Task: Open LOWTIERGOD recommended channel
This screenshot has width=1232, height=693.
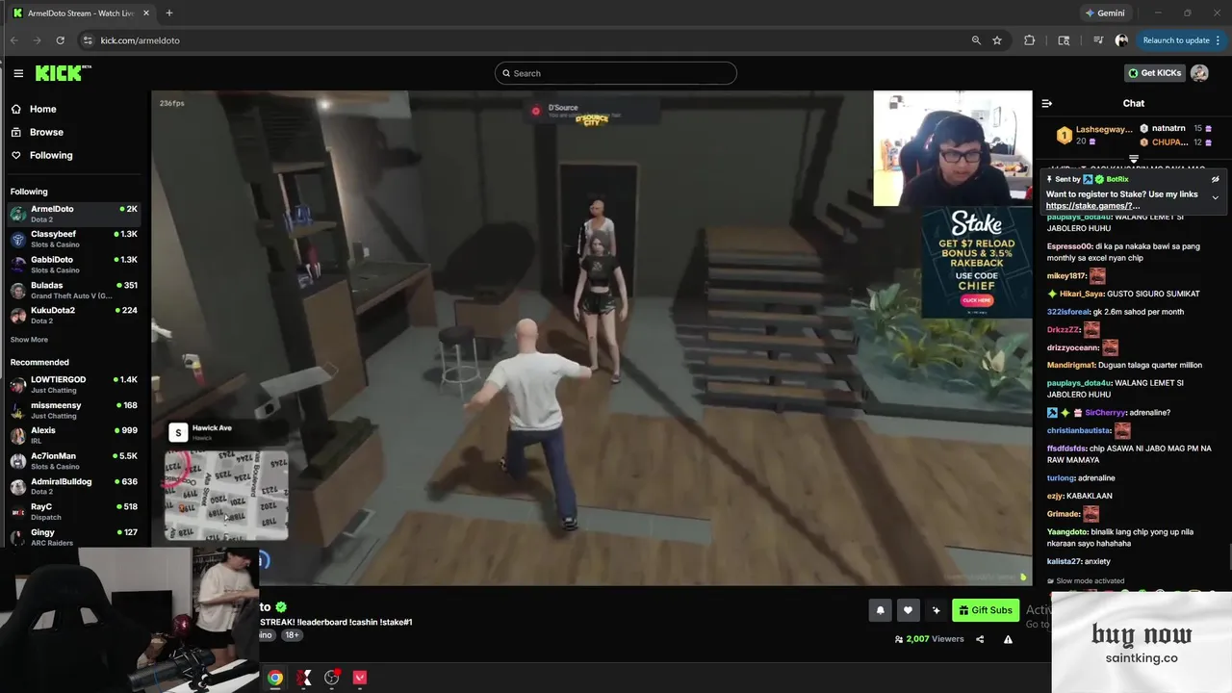Action: [74, 384]
